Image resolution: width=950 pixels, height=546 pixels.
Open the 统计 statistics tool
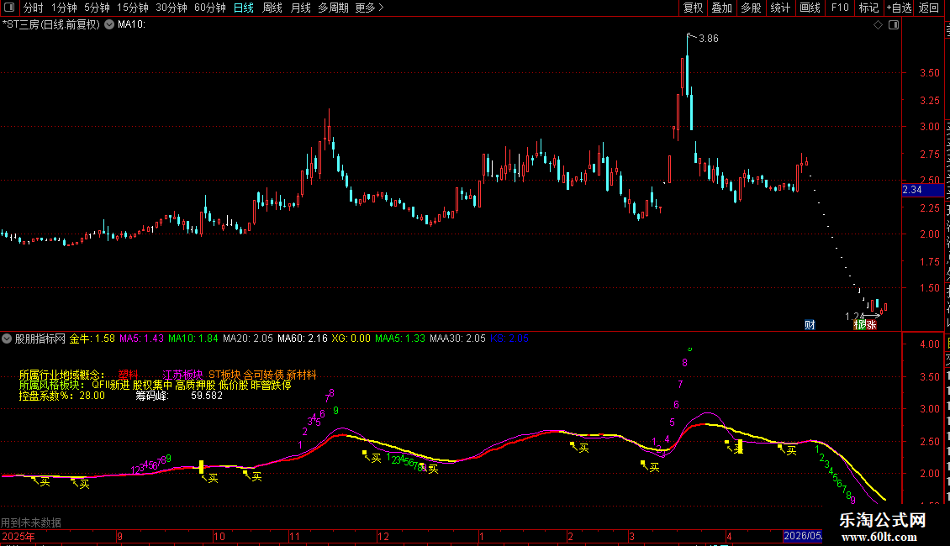779,8
